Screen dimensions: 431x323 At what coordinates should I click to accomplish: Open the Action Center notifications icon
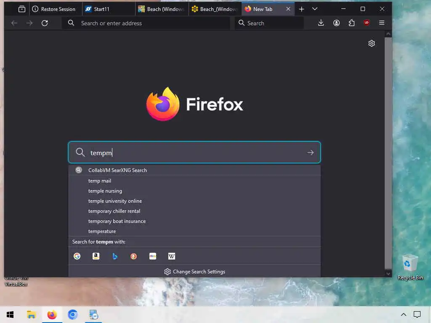417,315
